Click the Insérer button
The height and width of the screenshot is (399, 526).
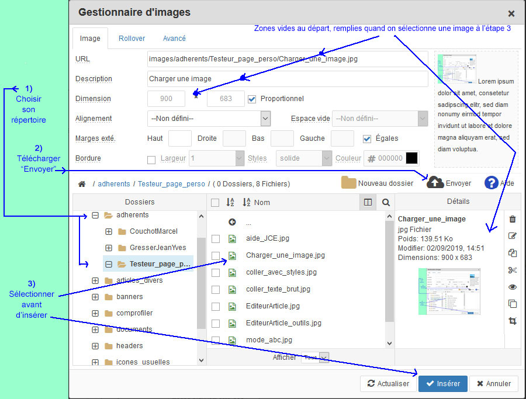(x=442, y=384)
